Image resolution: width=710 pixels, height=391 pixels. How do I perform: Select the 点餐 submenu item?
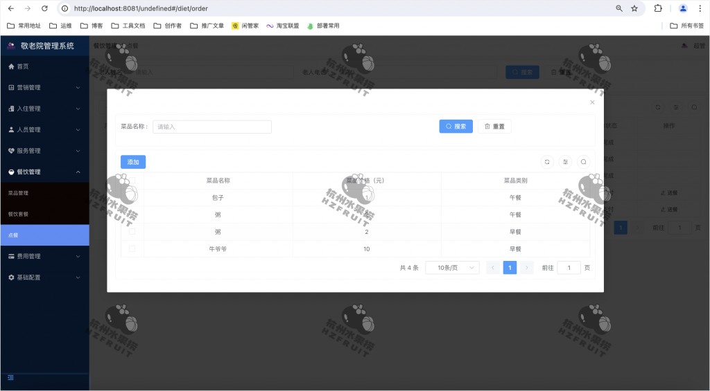click(x=45, y=235)
